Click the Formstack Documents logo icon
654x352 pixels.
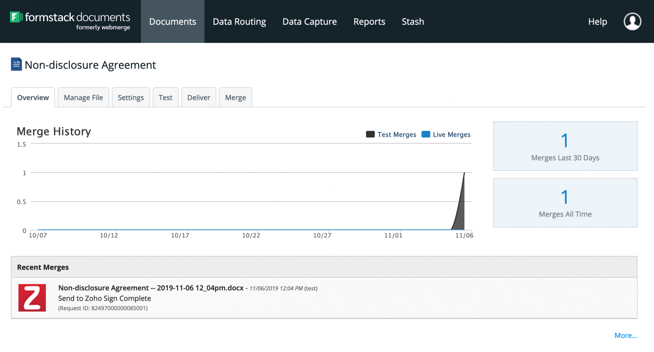coord(16,17)
